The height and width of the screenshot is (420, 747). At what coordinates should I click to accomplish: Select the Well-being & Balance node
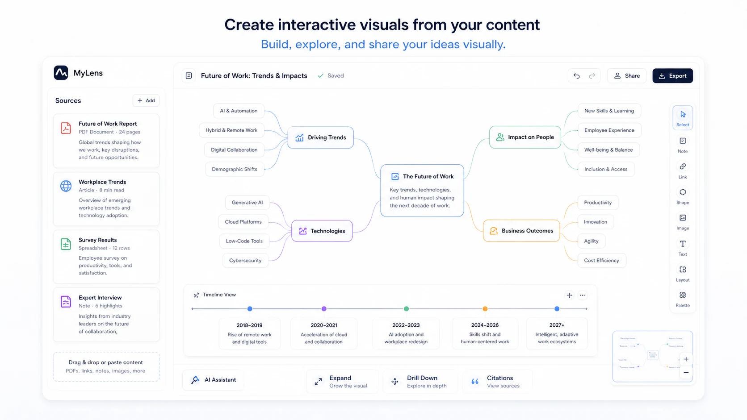coord(609,150)
